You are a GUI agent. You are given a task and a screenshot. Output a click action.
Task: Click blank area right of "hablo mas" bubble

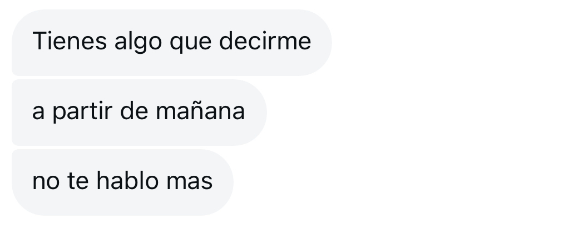click(403, 182)
